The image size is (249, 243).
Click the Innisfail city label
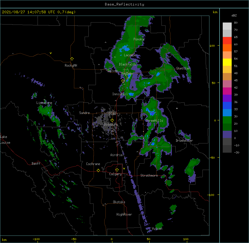120,94
